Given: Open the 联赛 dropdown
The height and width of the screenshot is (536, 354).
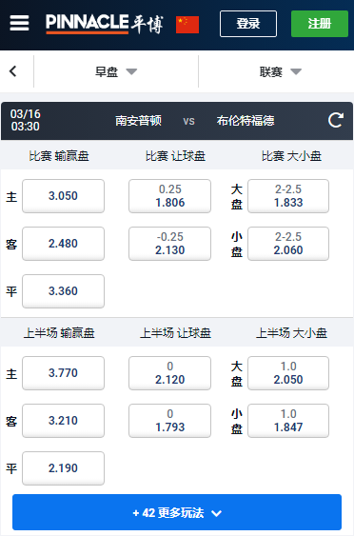Looking at the screenshot, I should point(280,71).
